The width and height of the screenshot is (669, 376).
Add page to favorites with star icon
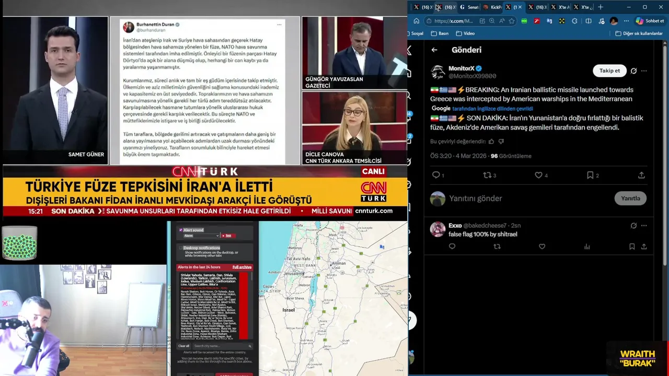[x=512, y=21]
